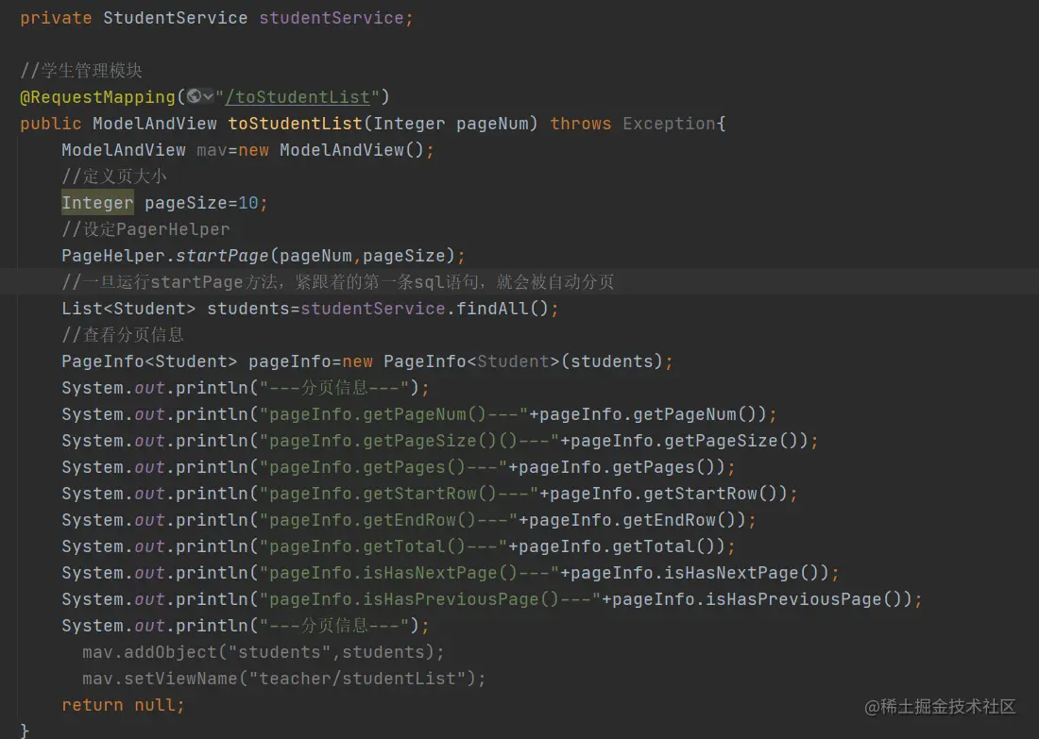Image resolution: width=1039 pixels, height=739 pixels.
Task: Click the purple "studentService" field in the private declaration
Action: [332, 18]
